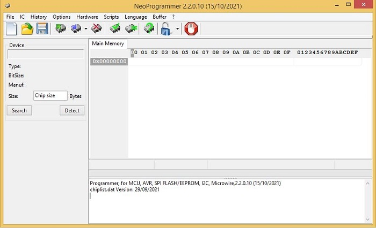376x228 pixels.
Task: Open a file with the folder icon
Action: [27, 29]
